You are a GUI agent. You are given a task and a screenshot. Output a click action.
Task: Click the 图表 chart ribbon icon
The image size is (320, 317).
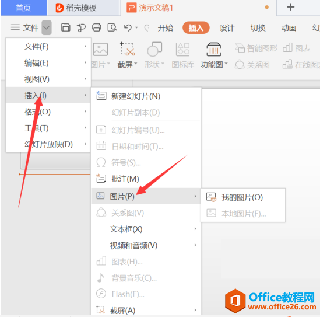(x=287, y=48)
